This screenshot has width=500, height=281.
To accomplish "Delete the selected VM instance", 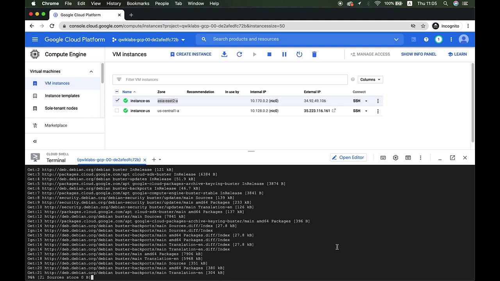I will 314,54.
